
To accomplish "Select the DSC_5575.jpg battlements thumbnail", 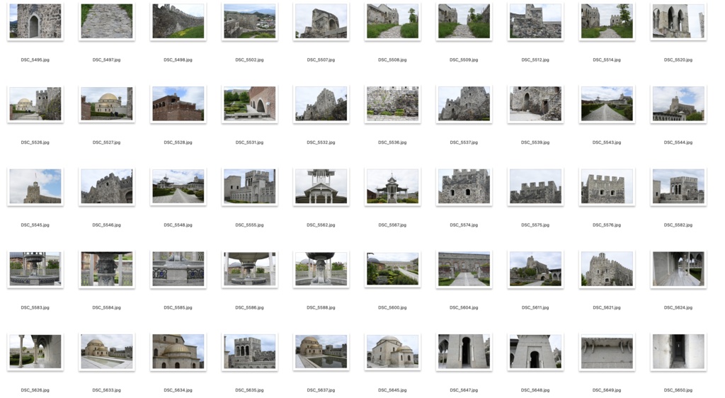I will coord(535,186).
